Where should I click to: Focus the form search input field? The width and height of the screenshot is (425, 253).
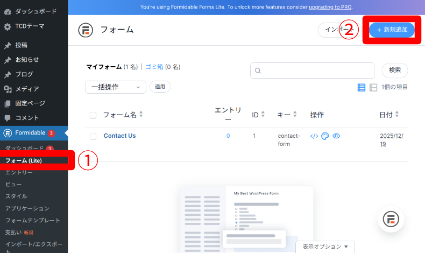(x=313, y=71)
